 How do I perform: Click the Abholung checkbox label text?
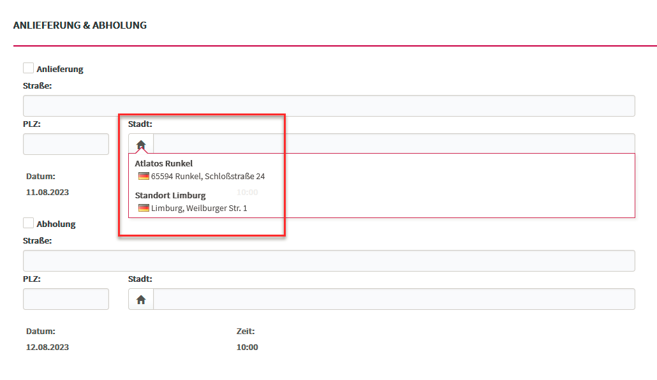point(56,224)
